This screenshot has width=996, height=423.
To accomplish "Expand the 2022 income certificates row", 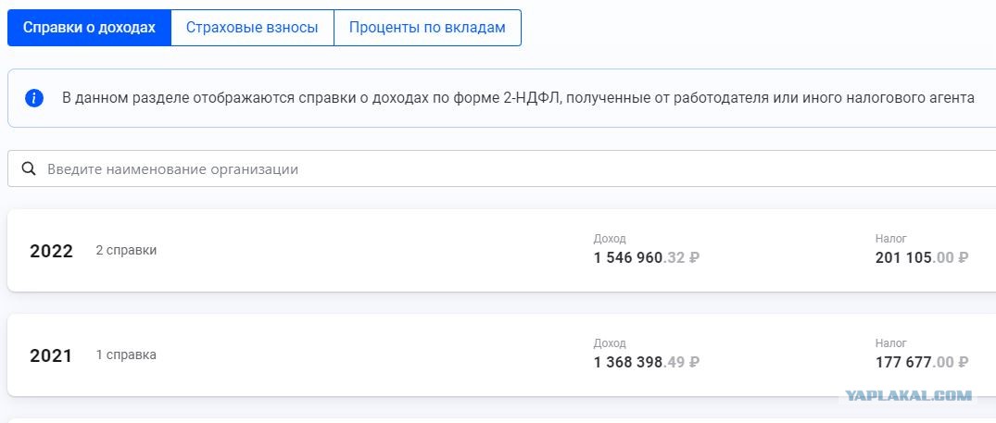I will 502,251.
